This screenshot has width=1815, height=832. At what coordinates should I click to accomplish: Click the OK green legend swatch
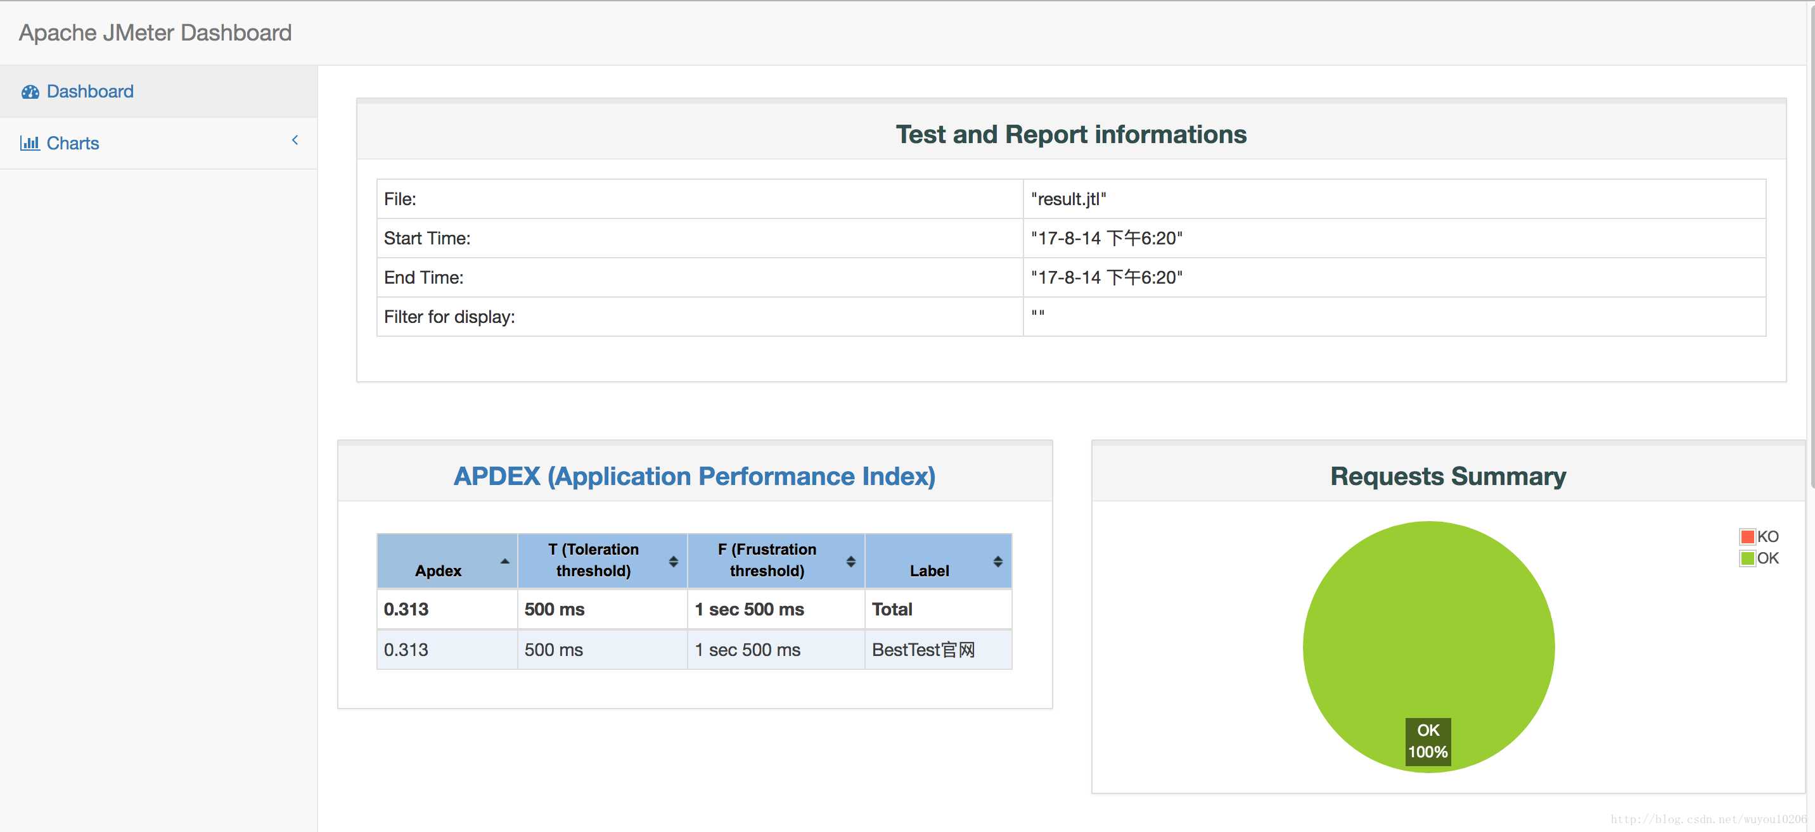(x=1747, y=558)
